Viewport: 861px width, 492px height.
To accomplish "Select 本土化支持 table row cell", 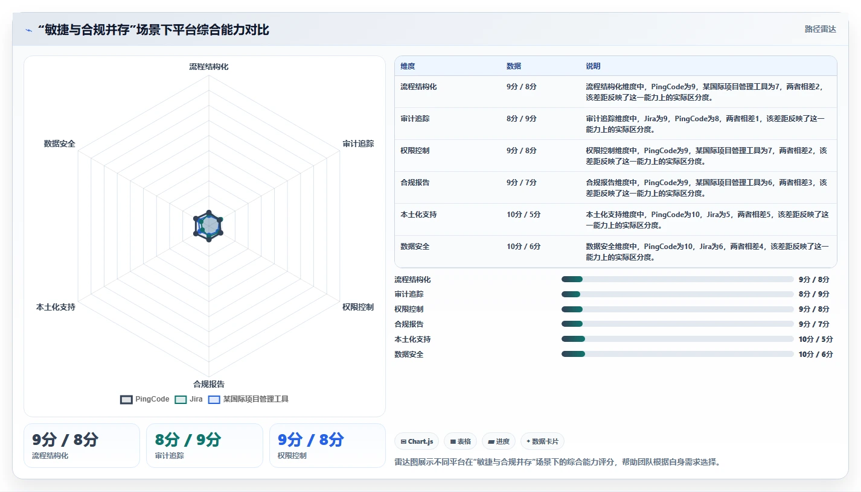I will point(418,215).
